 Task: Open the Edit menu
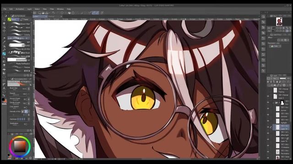(11, 9)
